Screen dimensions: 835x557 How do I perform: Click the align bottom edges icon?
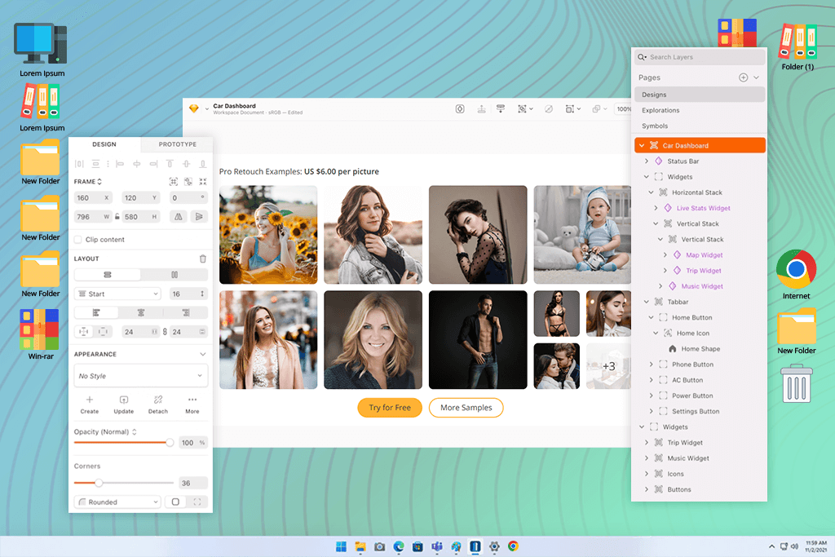pos(203,164)
